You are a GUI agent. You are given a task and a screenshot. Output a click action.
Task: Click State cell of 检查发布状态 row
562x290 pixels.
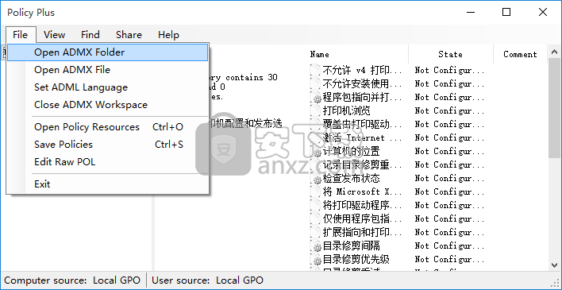pos(449,178)
